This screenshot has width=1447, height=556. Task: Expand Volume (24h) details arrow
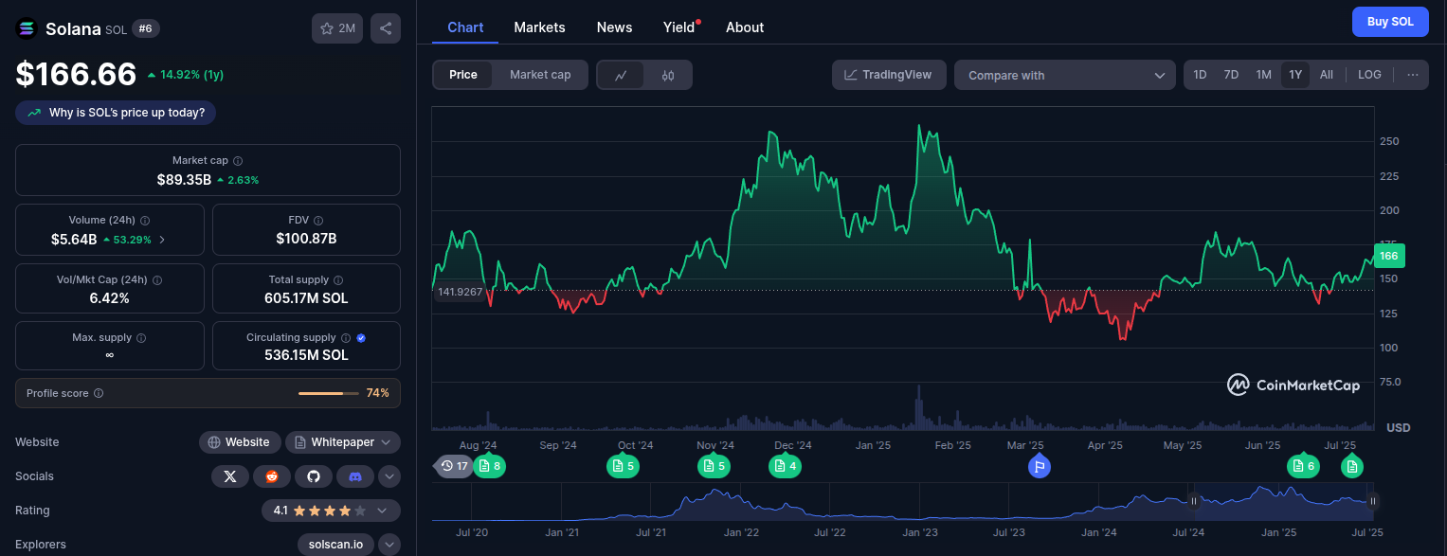coord(162,240)
